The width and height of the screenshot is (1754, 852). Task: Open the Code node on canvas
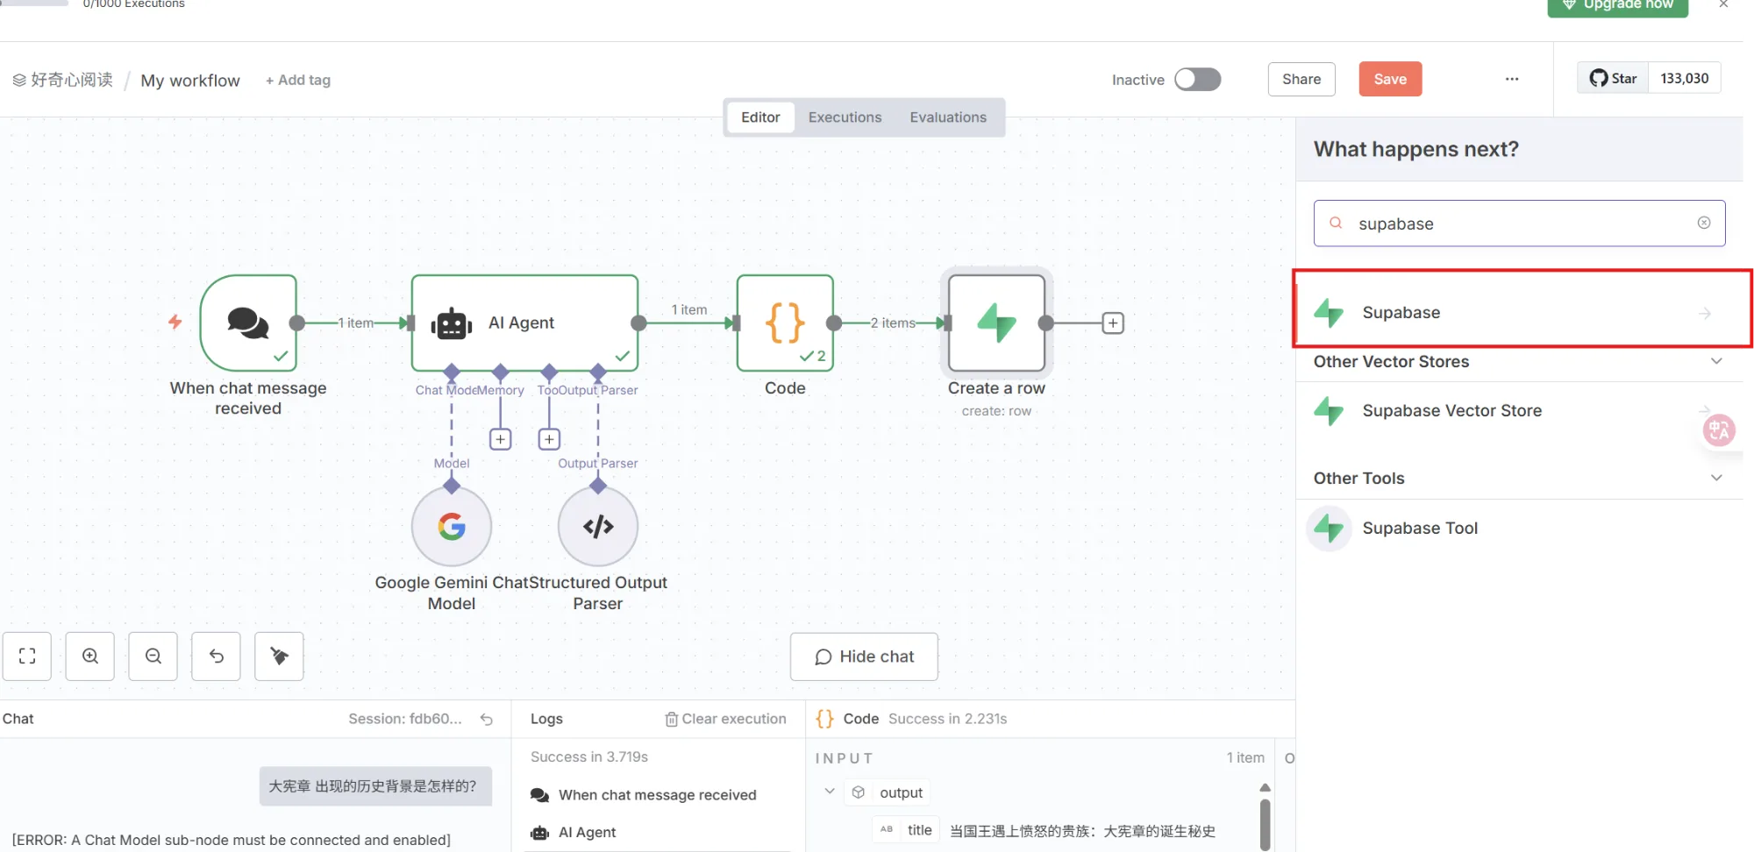[785, 323]
